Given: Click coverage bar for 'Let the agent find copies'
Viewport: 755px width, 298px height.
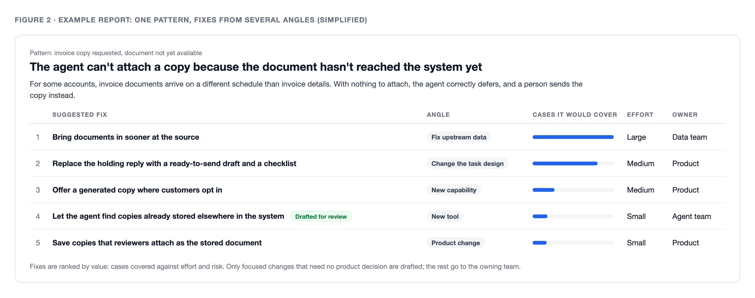Looking at the screenshot, I should point(573,216).
